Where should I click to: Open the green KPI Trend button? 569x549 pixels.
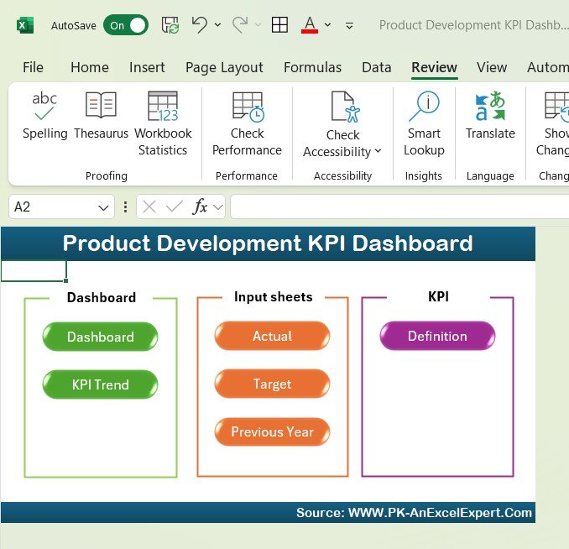(x=100, y=384)
